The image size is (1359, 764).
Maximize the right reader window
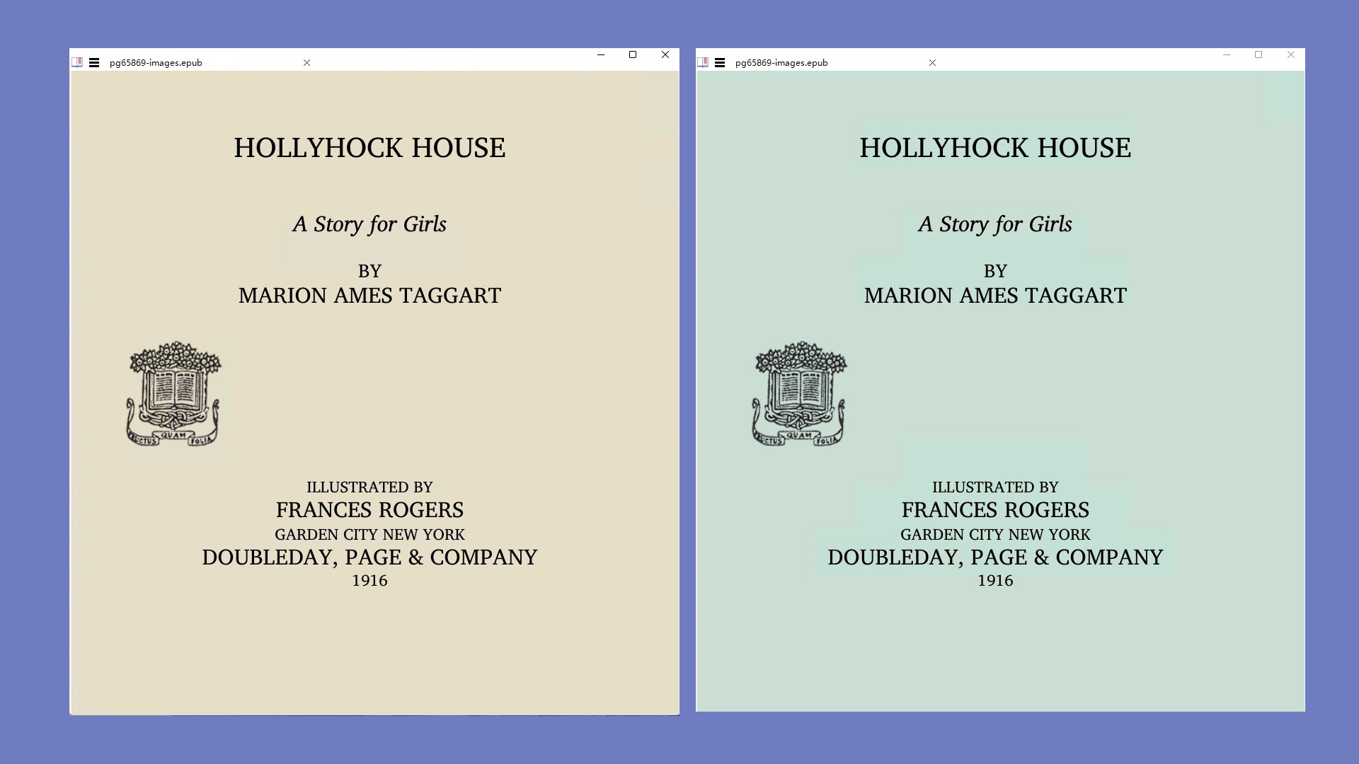click(x=1258, y=53)
